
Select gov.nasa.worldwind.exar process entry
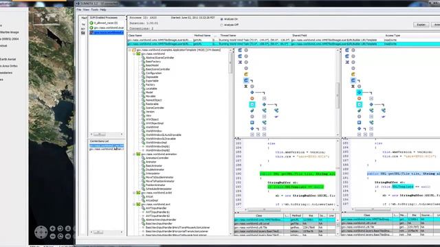pos(107,27)
